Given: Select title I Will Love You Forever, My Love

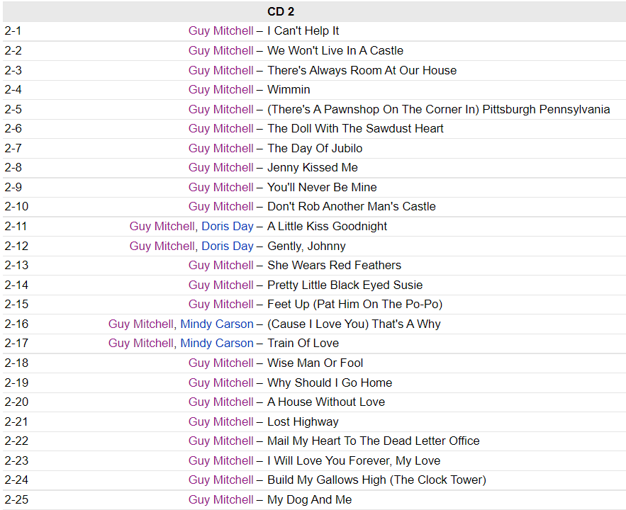Looking at the screenshot, I should coord(354,460).
